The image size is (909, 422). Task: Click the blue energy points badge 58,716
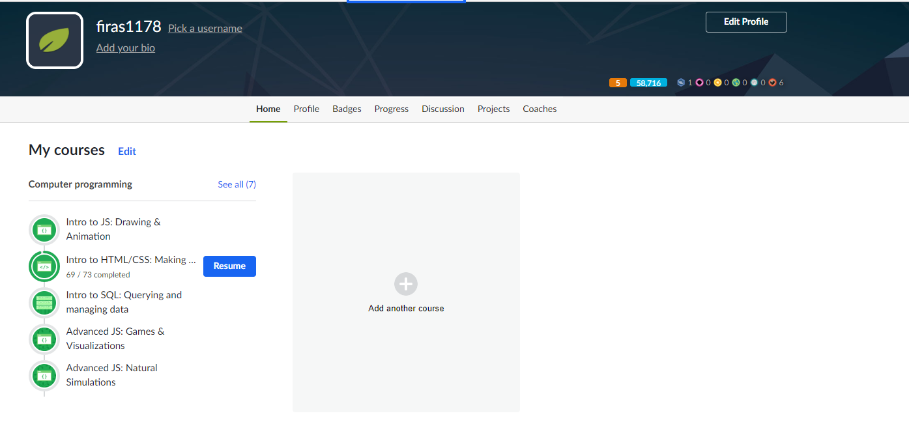click(x=648, y=83)
